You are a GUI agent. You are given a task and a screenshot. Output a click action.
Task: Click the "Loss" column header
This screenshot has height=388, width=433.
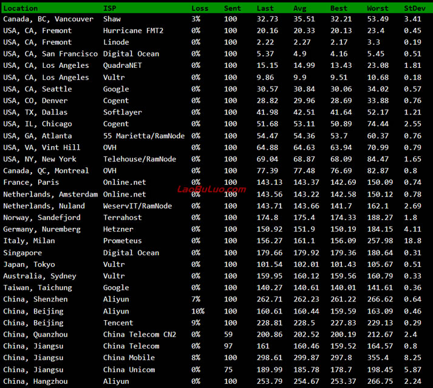200,8
